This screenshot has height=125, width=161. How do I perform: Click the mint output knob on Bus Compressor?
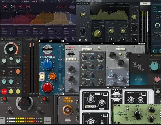point(18,61)
